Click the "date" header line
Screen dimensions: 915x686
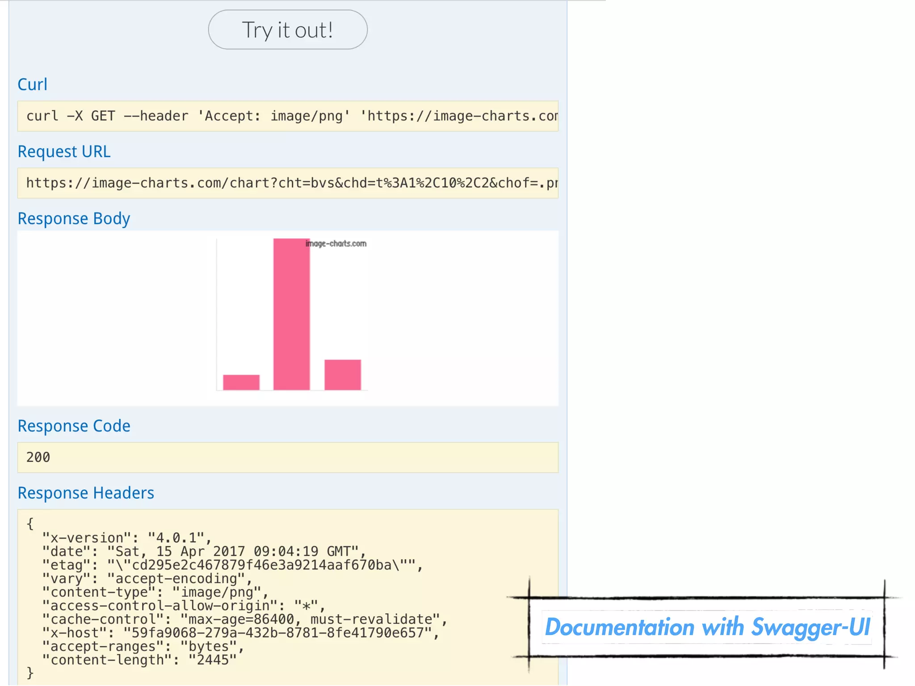pyautogui.click(x=204, y=551)
